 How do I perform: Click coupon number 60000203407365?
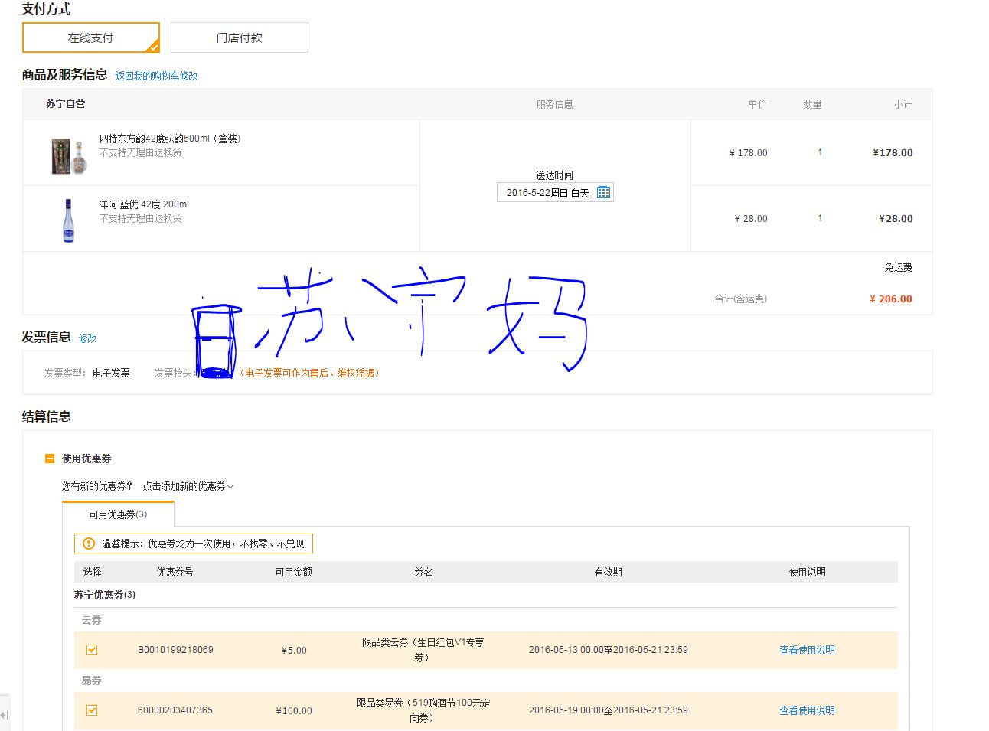tap(175, 710)
